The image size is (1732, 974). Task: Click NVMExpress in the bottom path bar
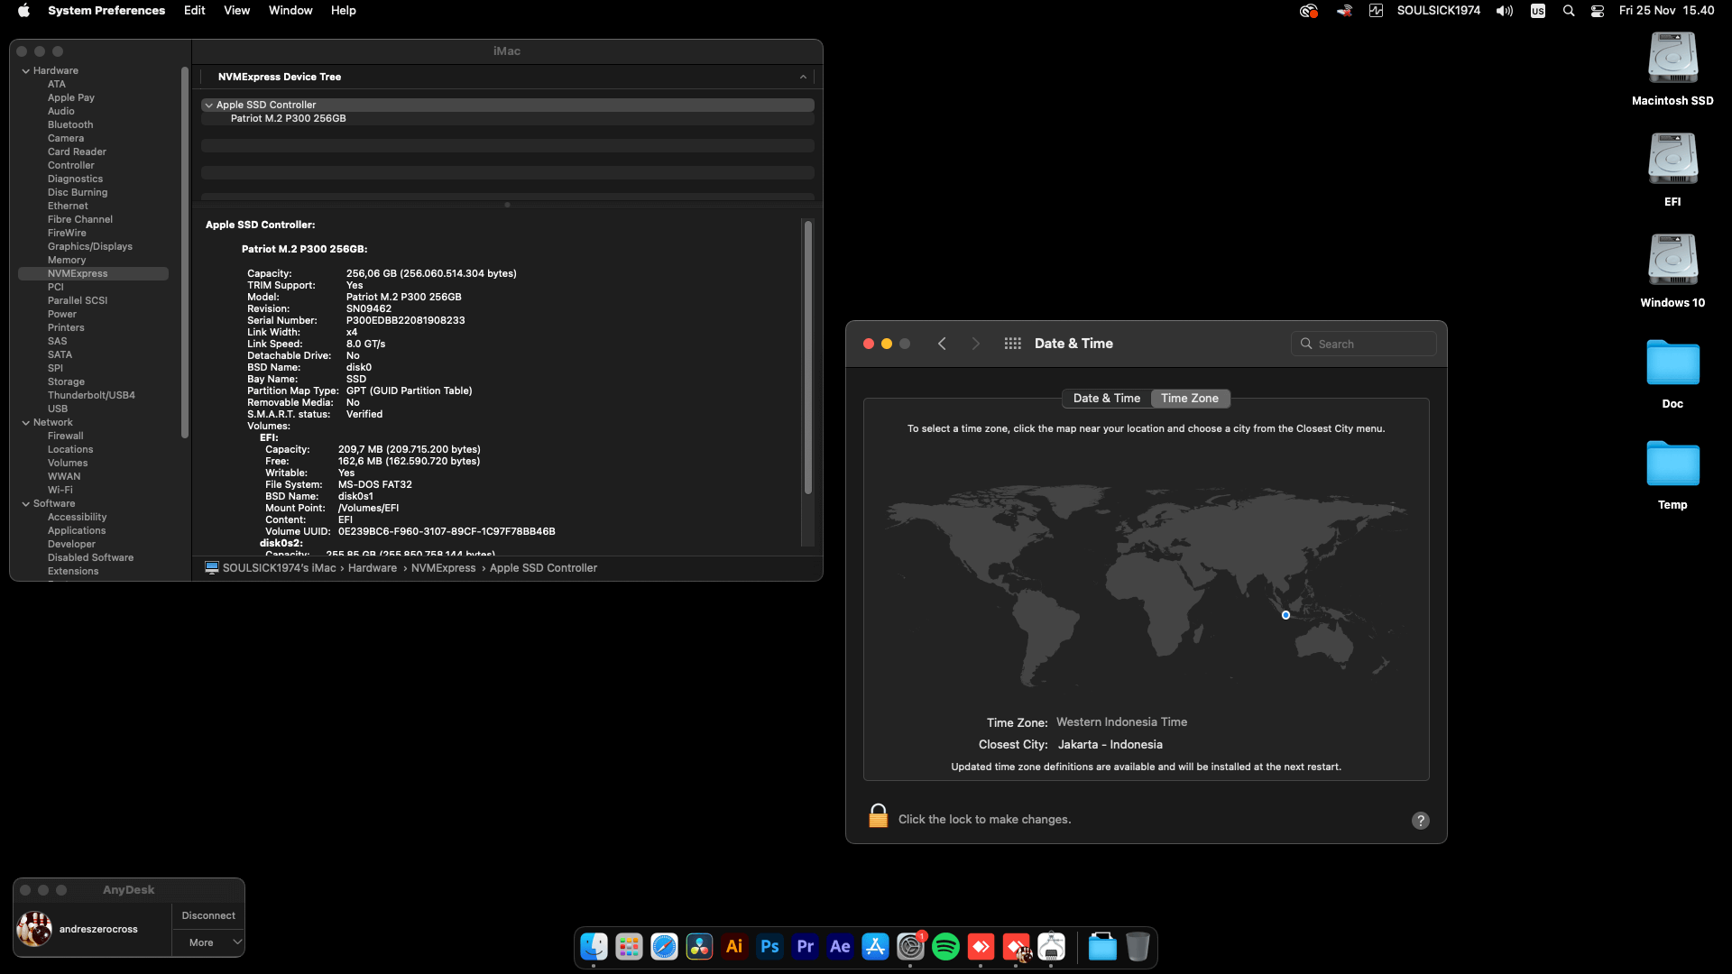tap(443, 568)
